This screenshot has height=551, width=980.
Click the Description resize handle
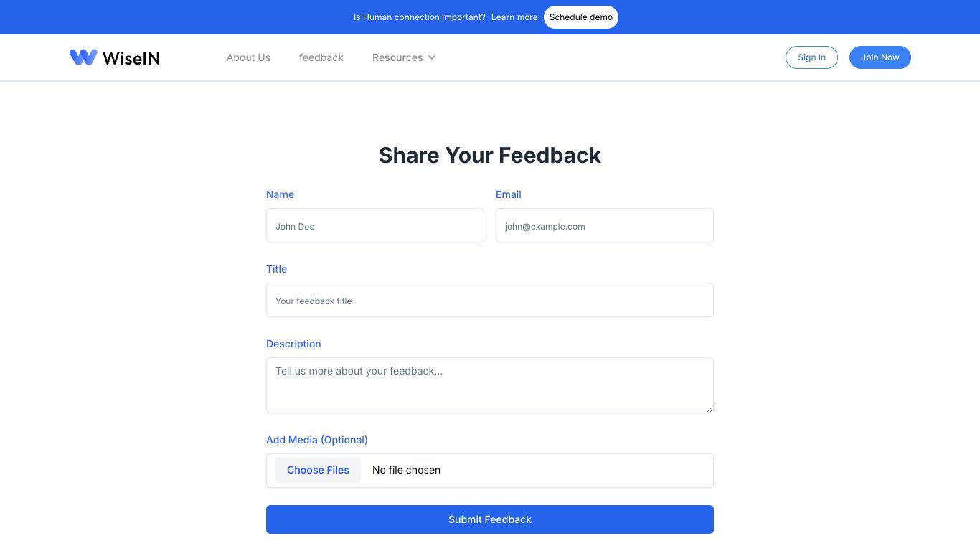click(710, 409)
